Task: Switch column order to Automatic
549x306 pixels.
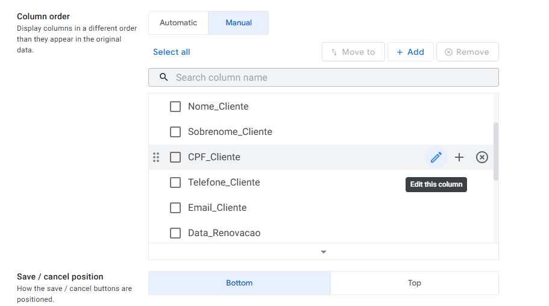Action: 178,23
